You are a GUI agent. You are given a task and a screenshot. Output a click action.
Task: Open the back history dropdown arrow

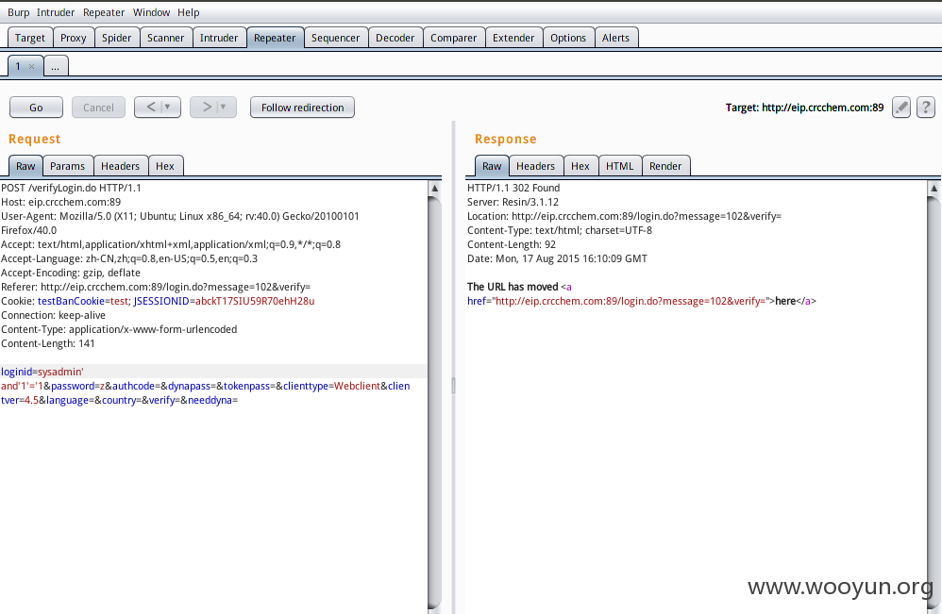pyautogui.click(x=168, y=107)
